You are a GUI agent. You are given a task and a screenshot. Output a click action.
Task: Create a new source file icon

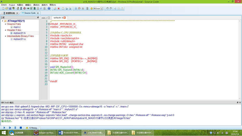click(63, 9)
